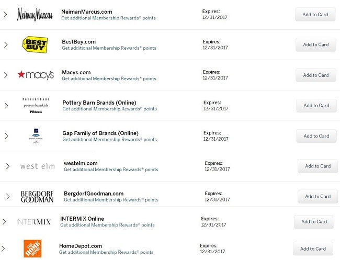Click the west elm logo

[x=38, y=166]
